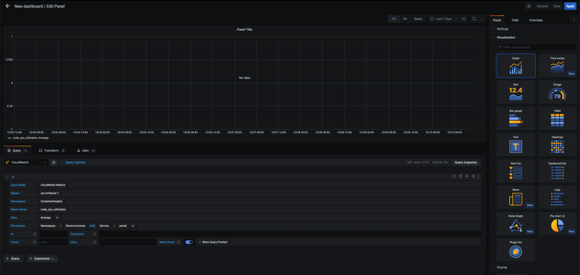Choose the Stat visualization

(x=515, y=92)
